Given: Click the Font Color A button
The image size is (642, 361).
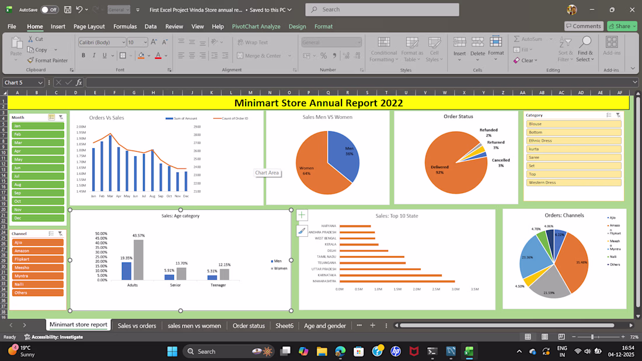Looking at the screenshot, I should 158,55.
